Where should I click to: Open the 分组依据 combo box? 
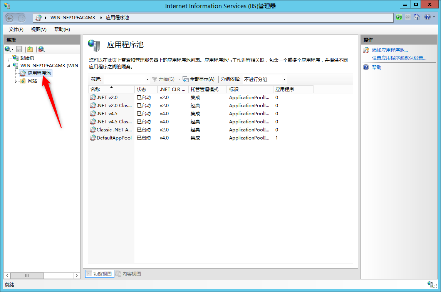[x=264, y=80]
